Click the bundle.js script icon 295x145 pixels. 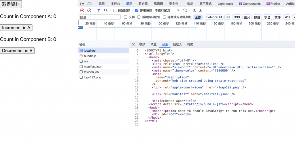click(81, 56)
